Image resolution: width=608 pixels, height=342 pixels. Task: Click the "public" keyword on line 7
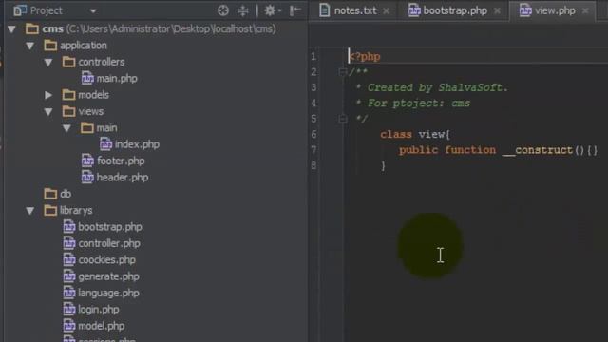click(418, 150)
